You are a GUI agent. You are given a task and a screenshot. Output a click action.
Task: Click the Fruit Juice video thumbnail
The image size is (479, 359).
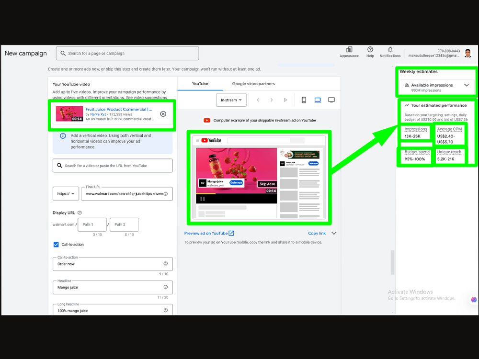[x=69, y=114]
